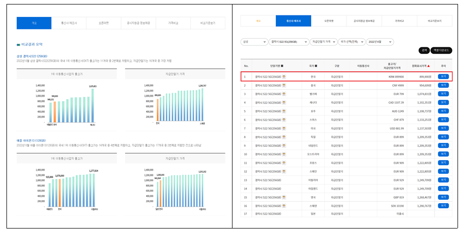Select the 가격비교 tab in left panel
This screenshot has width=463, height=232.
point(173,23)
